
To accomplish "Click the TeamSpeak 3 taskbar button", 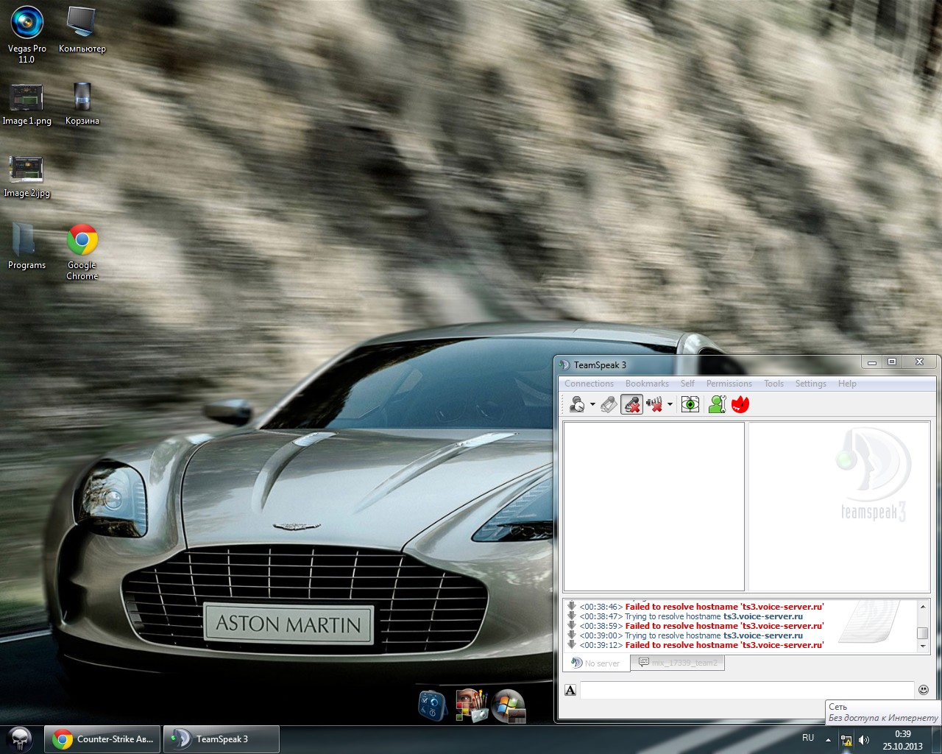I will pyautogui.click(x=221, y=739).
